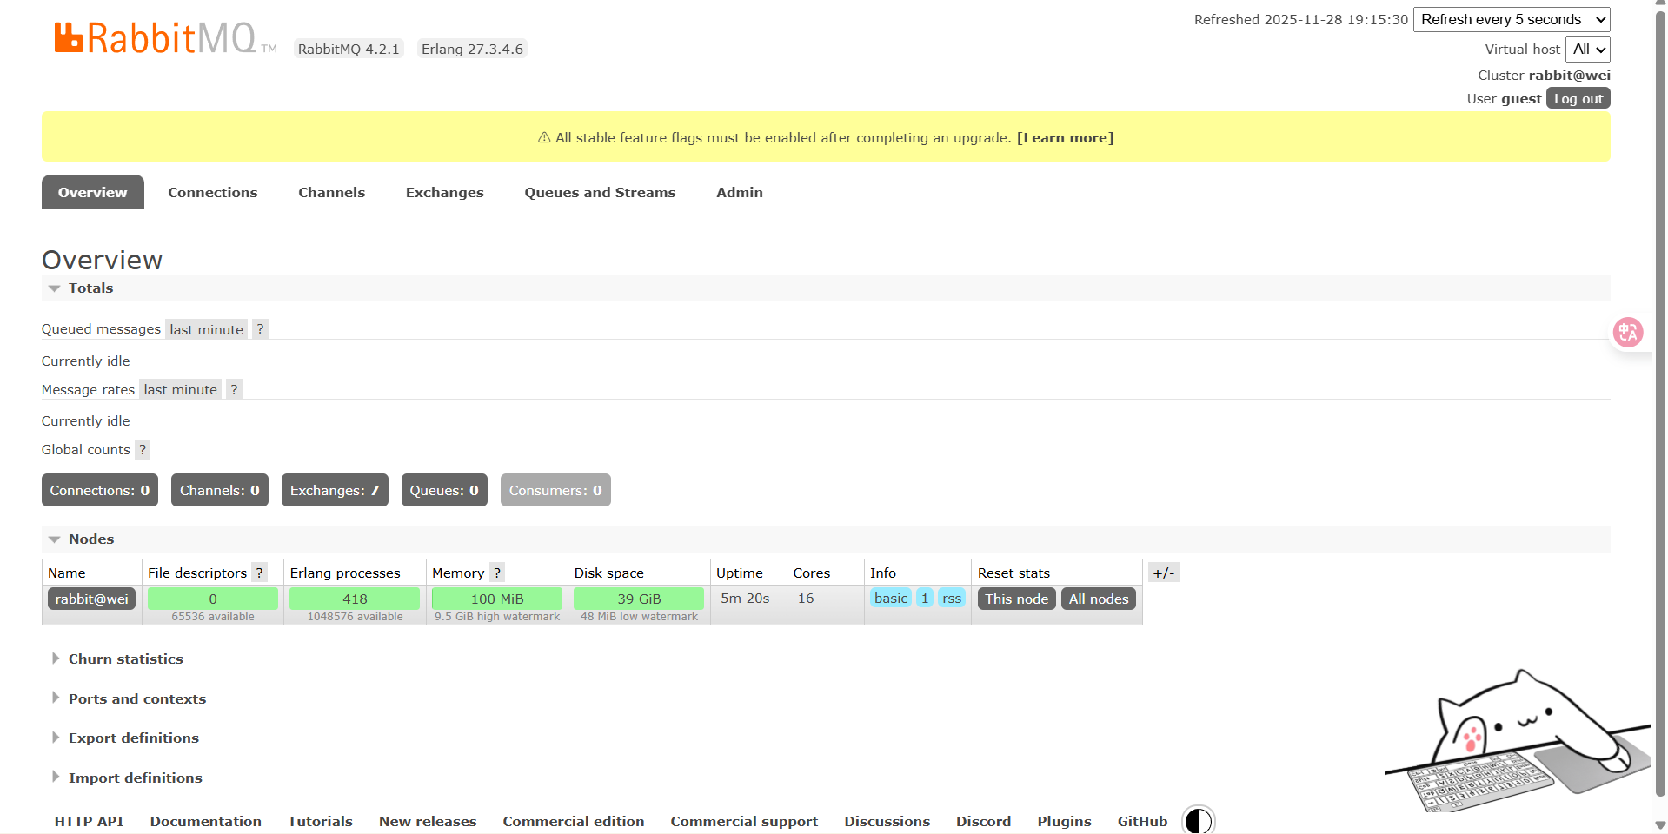
Task: Open help for Message rates
Action: coord(234,389)
